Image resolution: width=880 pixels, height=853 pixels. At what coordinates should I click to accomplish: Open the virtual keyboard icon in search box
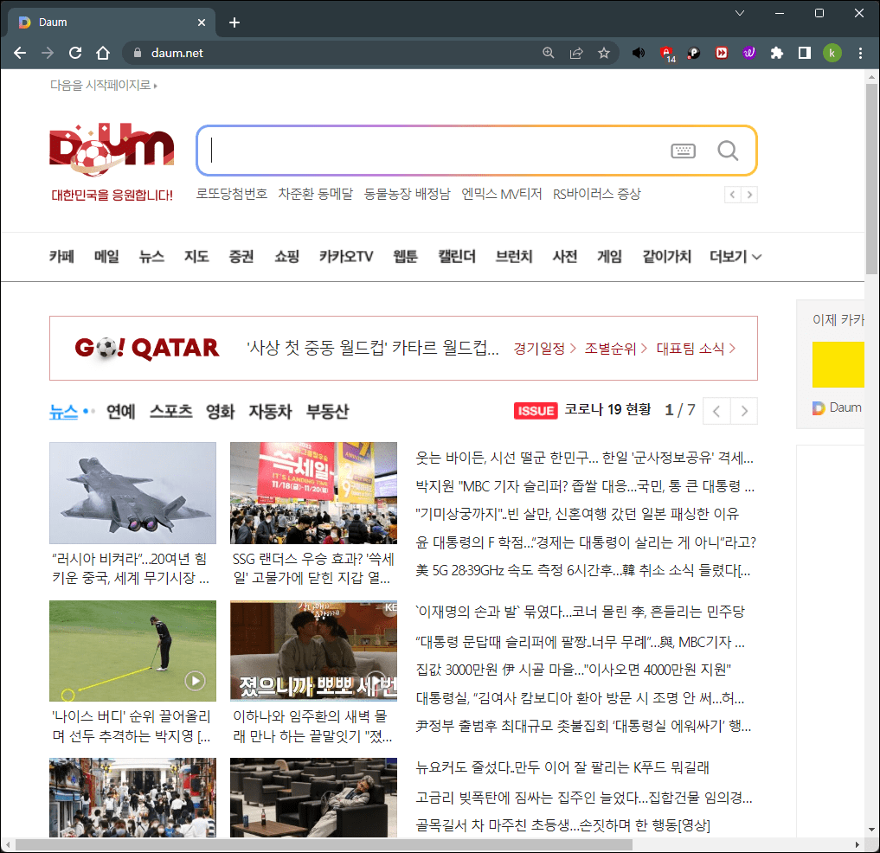[x=683, y=151]
